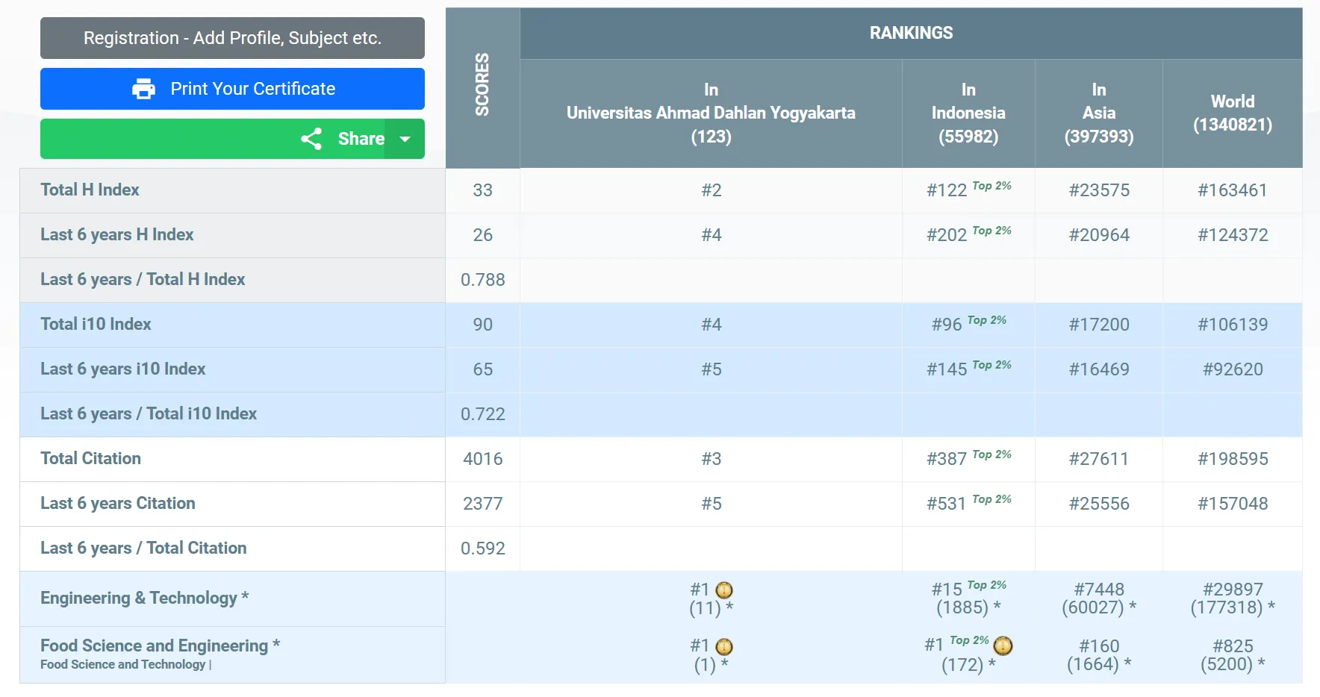Click the medal icon in the Engineering & Technology row
The height and width of the screenshot is (697, 1320).
(724, 590)
